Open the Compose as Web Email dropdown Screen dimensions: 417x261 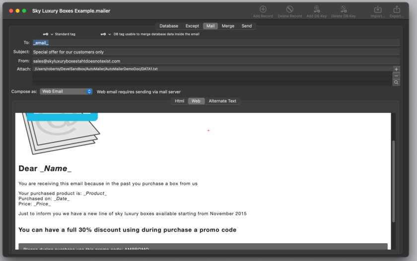[66, 91]
